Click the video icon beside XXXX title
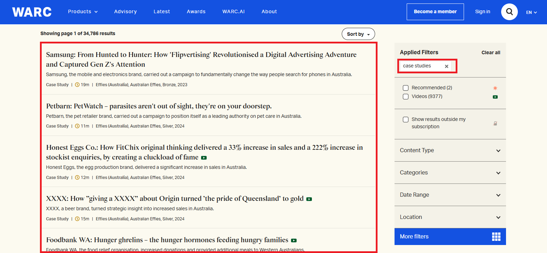The width and height of the screenshot is (547, 253). [309, 199]
